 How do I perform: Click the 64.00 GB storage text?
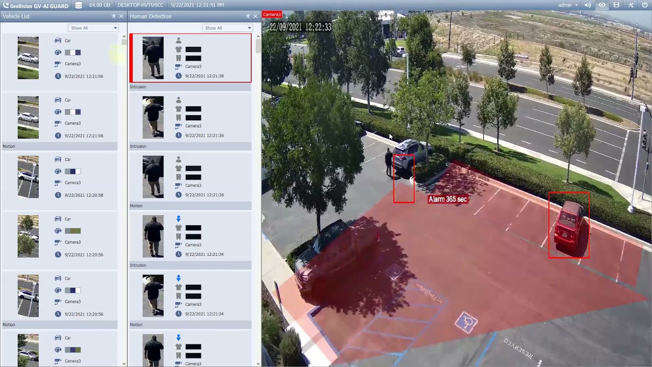(99, 5)
